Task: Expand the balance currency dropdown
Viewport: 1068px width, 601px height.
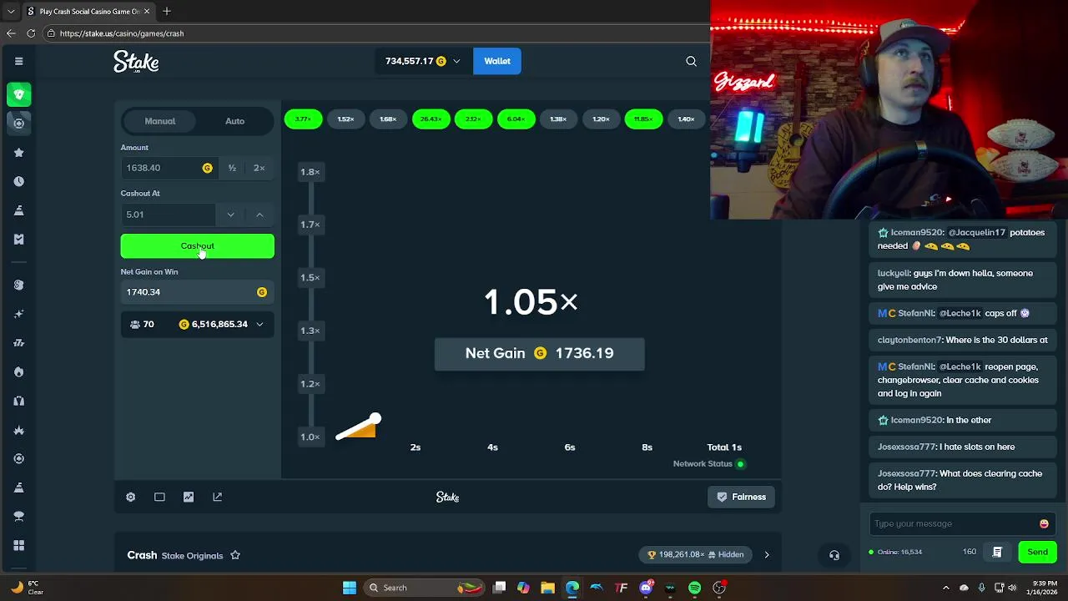Action: coord(456,61)
